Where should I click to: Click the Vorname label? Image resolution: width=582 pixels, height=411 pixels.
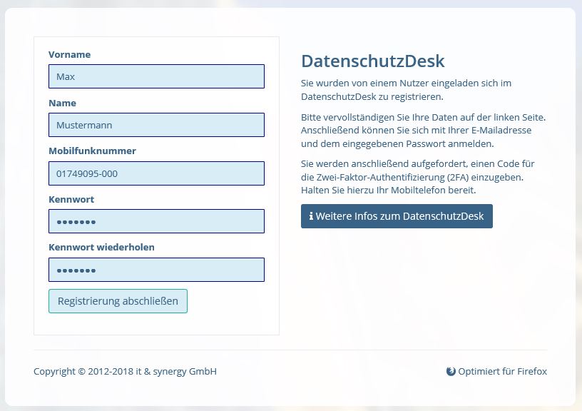pyautogui.click(x=69, y=54)
